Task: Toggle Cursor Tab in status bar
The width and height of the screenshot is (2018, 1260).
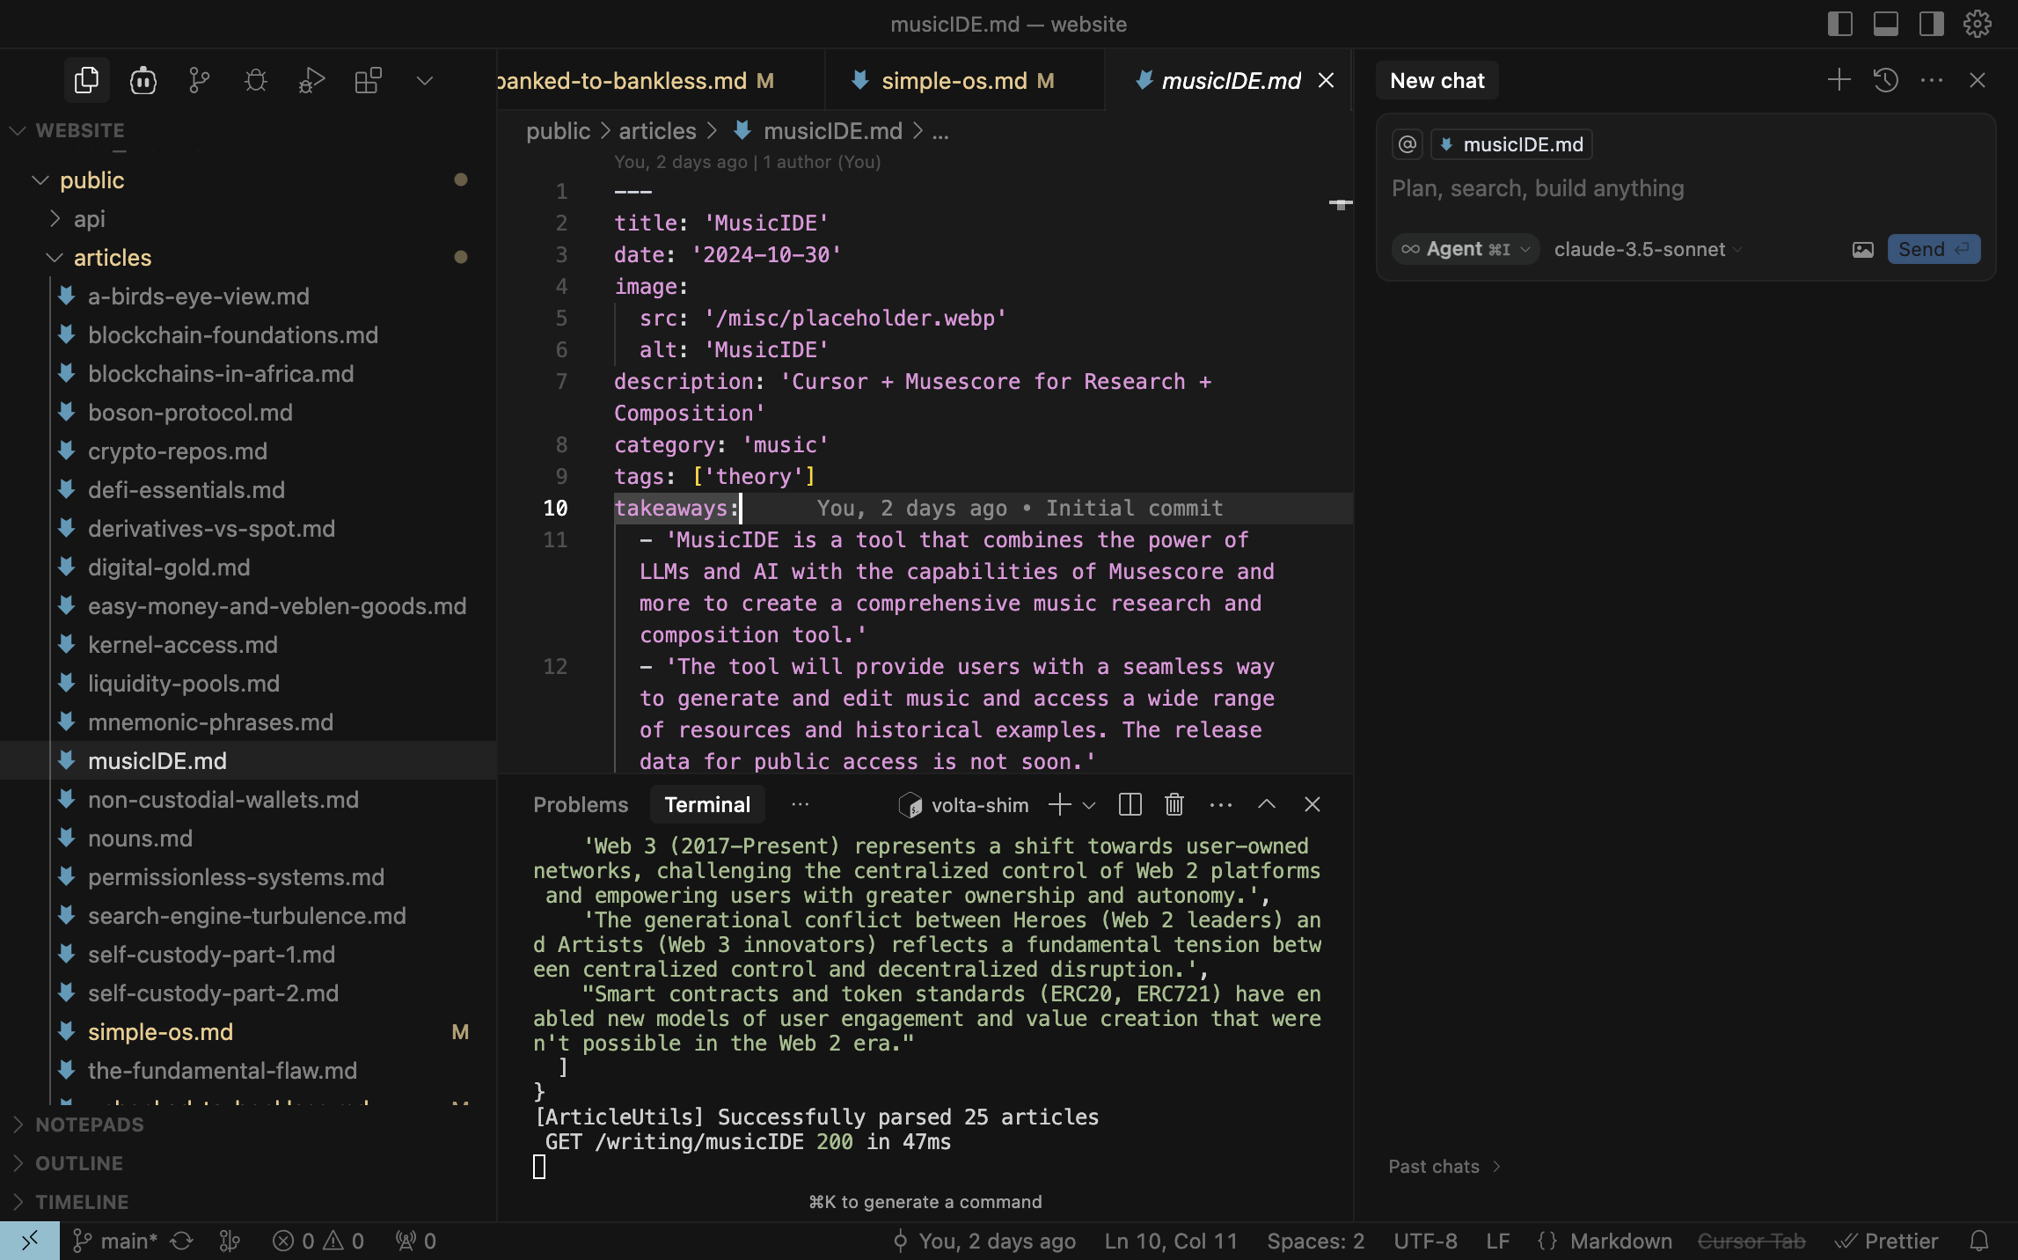Action: click(x=1751, y=1241)
